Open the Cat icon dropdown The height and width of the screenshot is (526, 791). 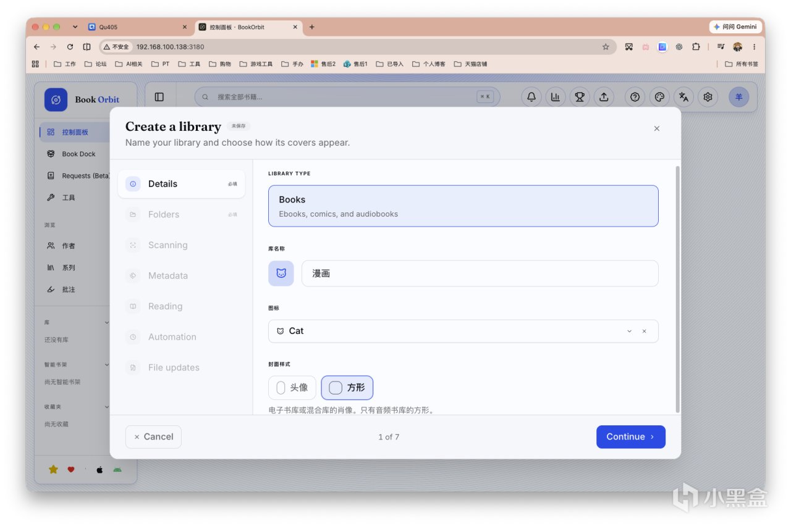pos(630,331)
